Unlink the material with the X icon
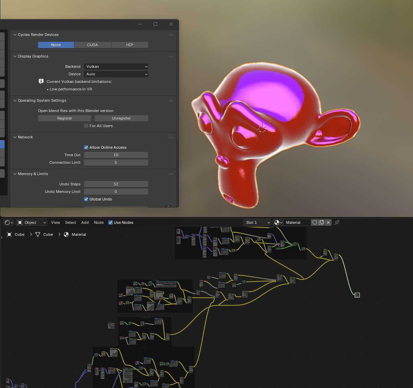The height and width of the screenshot is (388, 413). coord(328,222)
